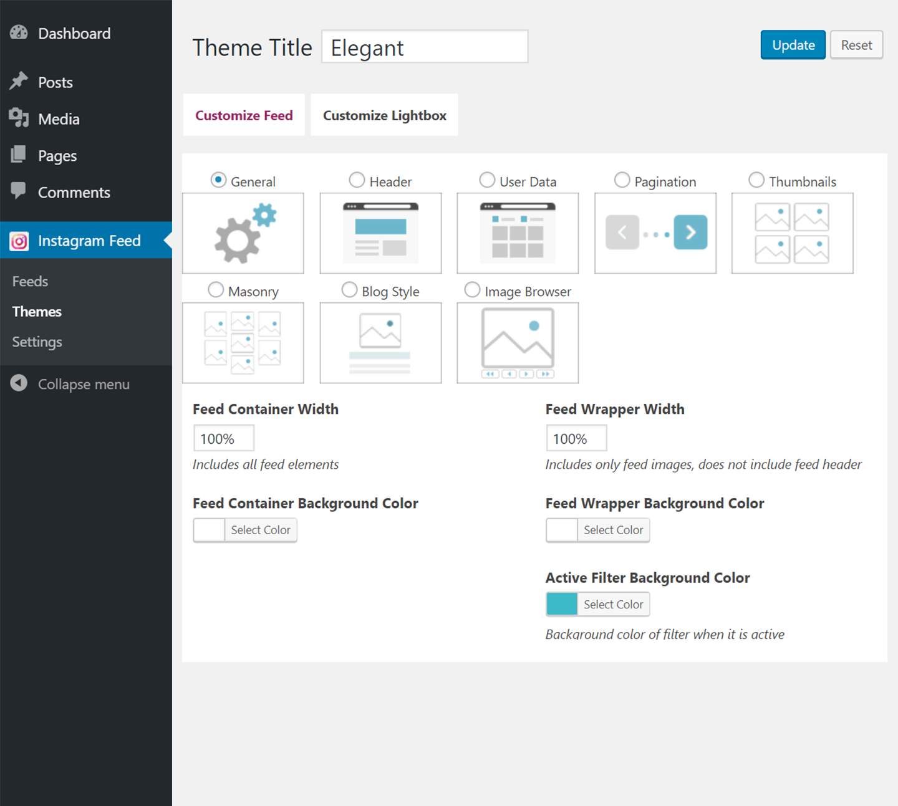Click the Pagination arrows icon

655,233
